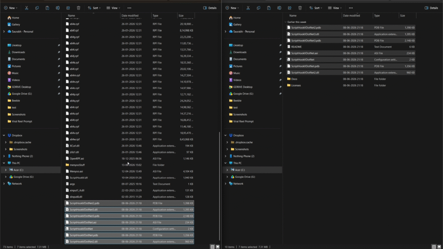Select Licenses folder in right window
Viewport: 443px width, 249px height.
[x=350, y=85]
